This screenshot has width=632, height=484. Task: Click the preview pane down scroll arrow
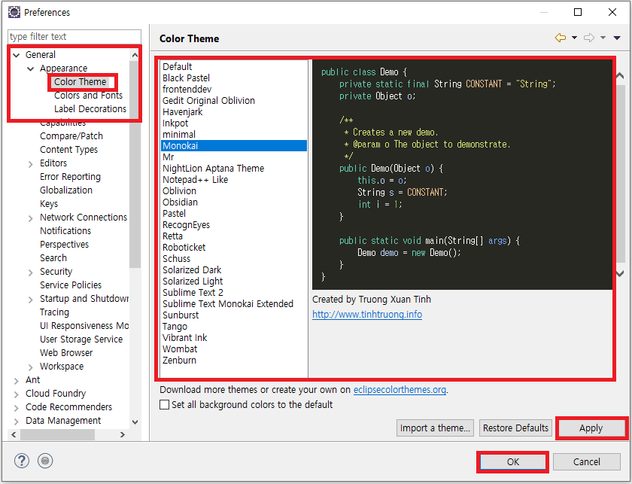tap(620, 273)
